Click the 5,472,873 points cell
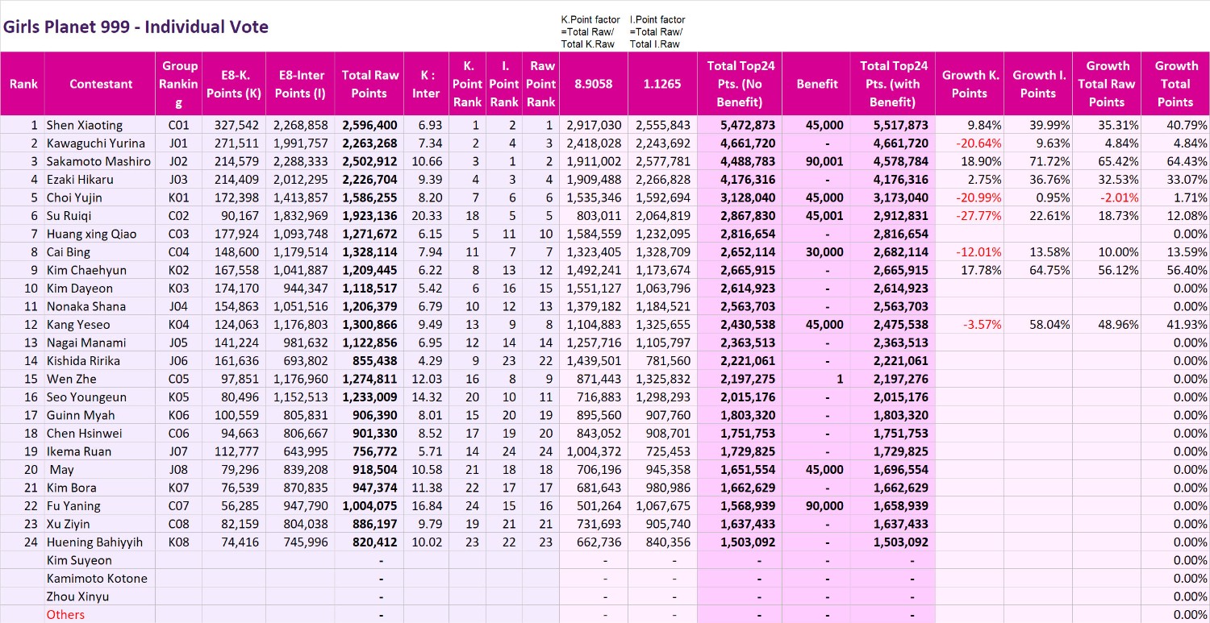 pyautogui.click(x=739, y=125)
